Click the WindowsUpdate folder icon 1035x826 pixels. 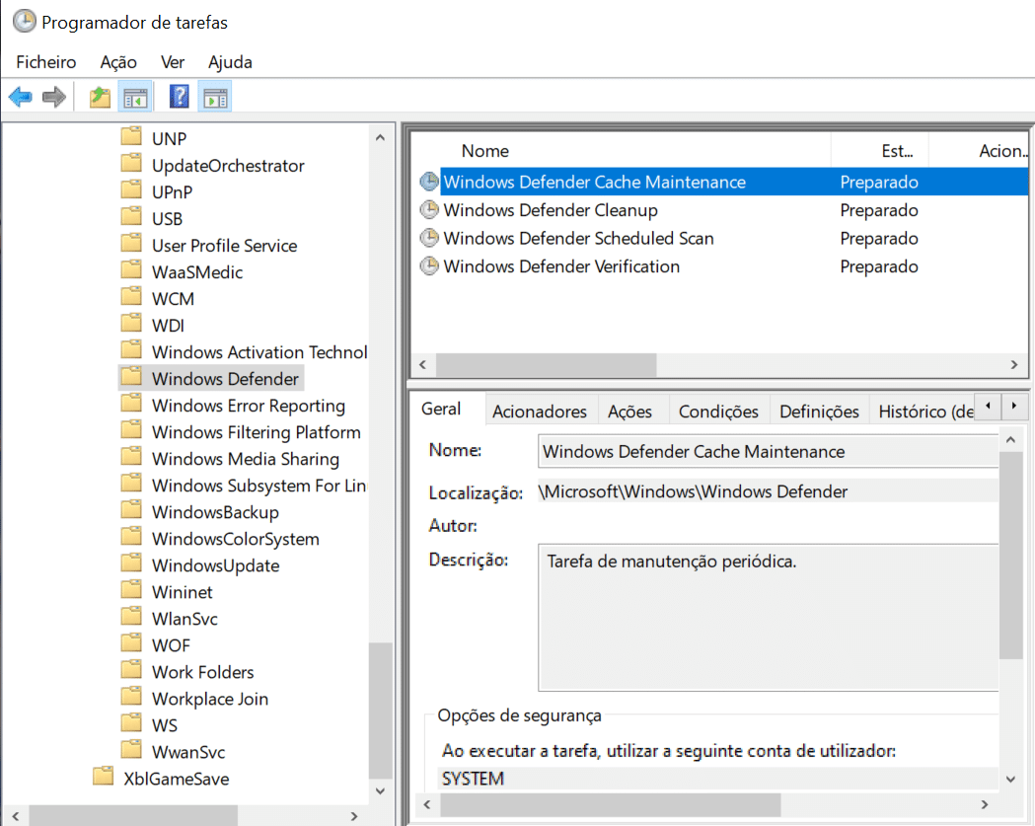point(131,563)
